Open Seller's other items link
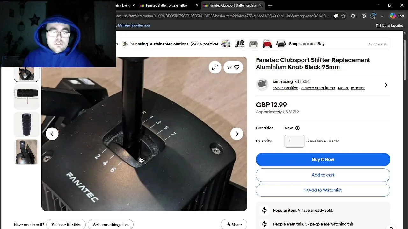Viewport: 408px width, 229px height. click(x=318, y=88)
